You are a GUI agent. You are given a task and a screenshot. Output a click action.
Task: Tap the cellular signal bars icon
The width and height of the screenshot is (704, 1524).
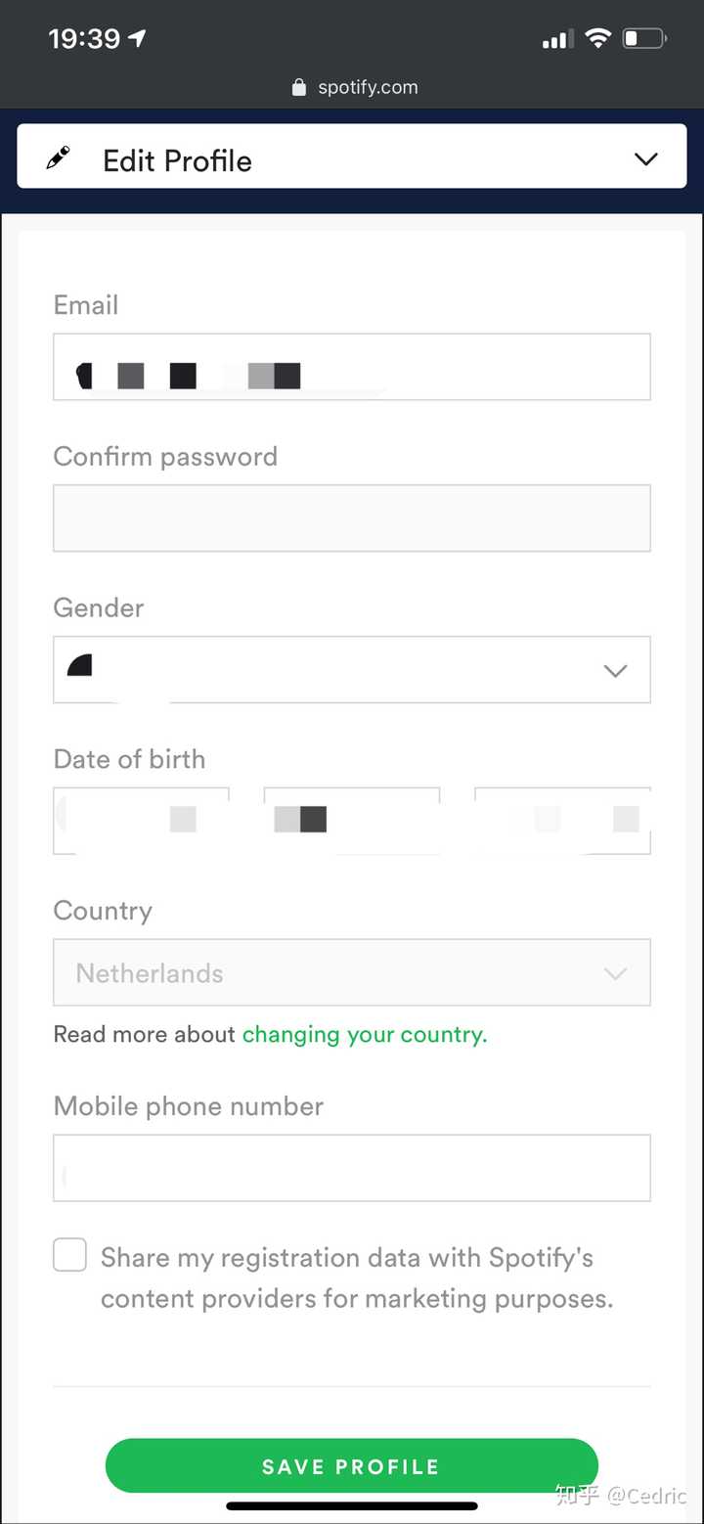tap(557, 39)
